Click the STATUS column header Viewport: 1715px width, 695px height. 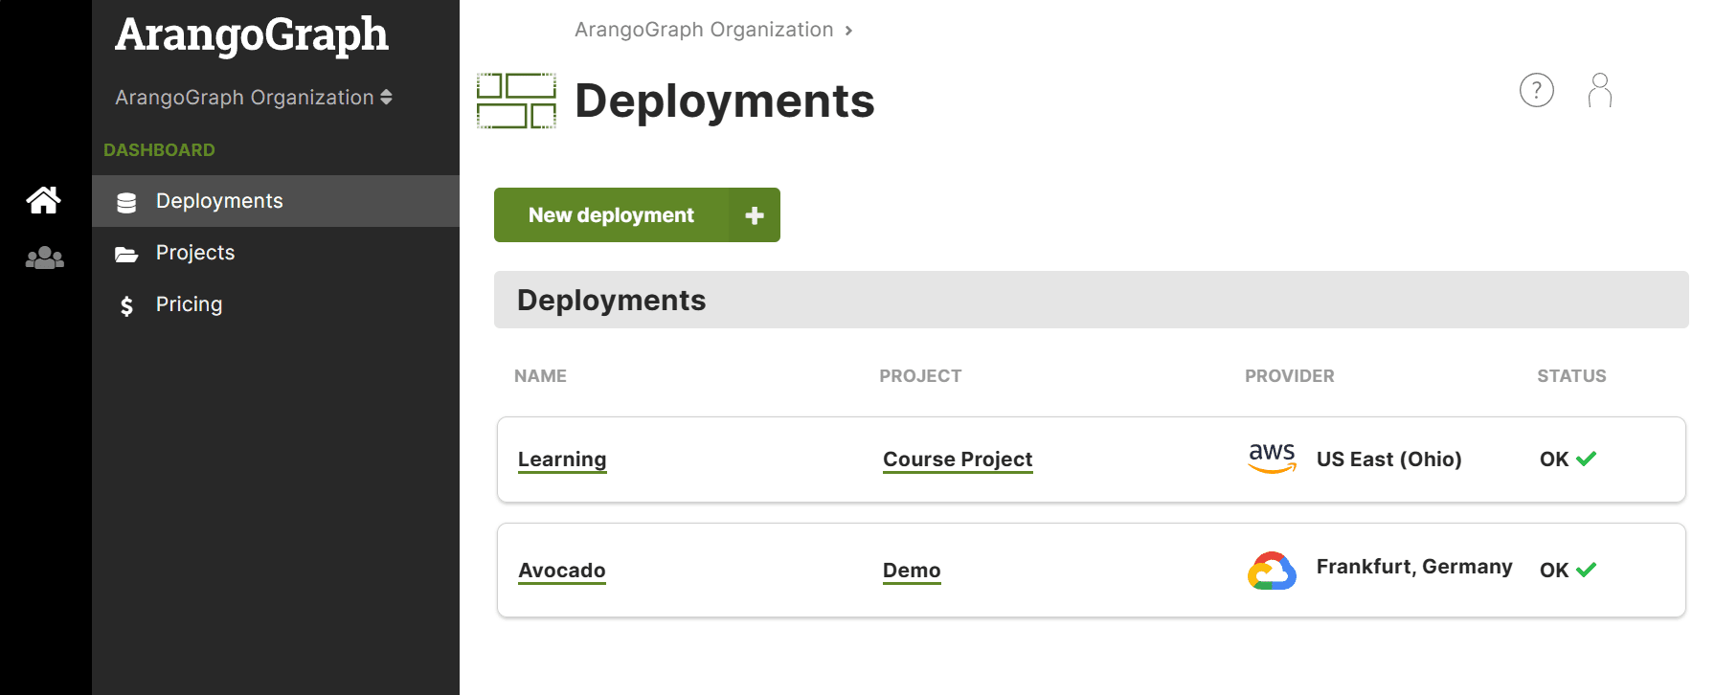click(1571, 376)
